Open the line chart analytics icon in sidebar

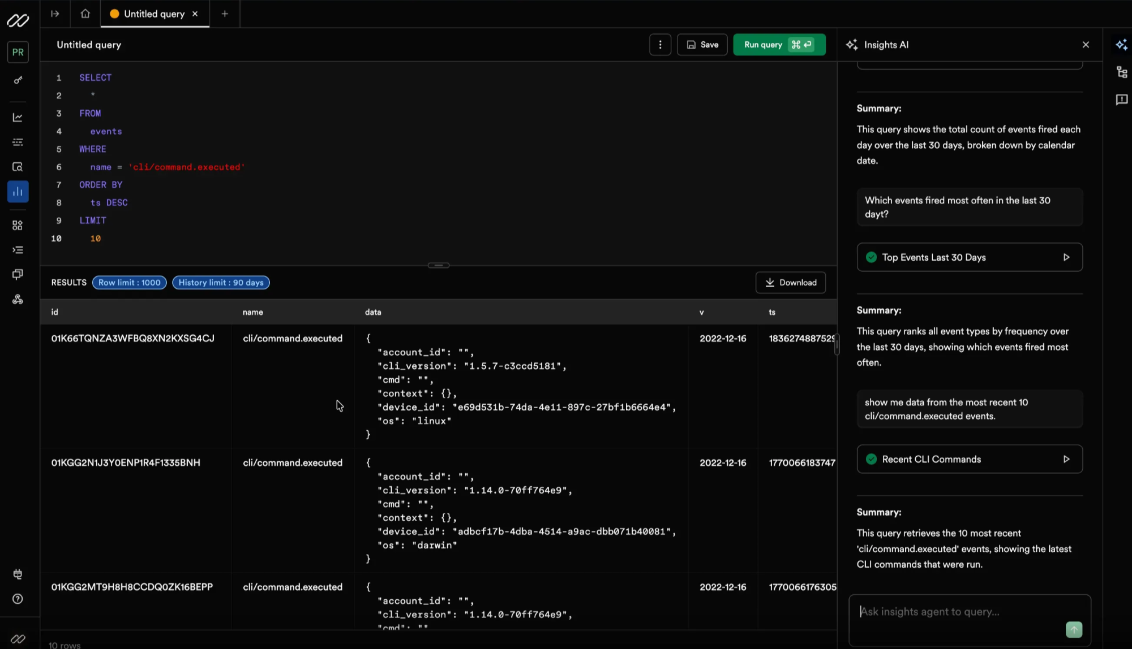(18, 117)
